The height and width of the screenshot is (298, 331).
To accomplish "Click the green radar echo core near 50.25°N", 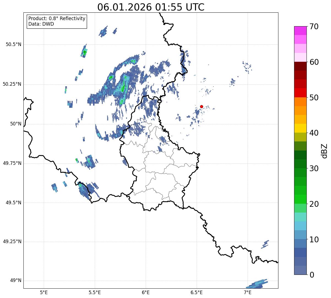I will point(123,88).
